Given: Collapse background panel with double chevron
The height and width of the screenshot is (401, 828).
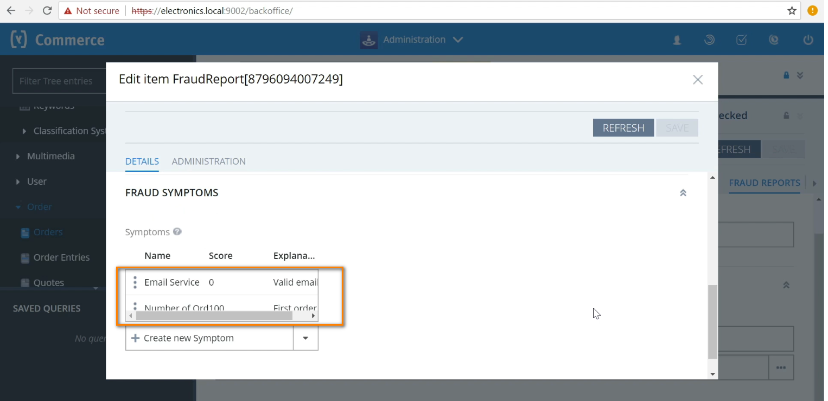Looking at the screenshot, I should point(800,75).
